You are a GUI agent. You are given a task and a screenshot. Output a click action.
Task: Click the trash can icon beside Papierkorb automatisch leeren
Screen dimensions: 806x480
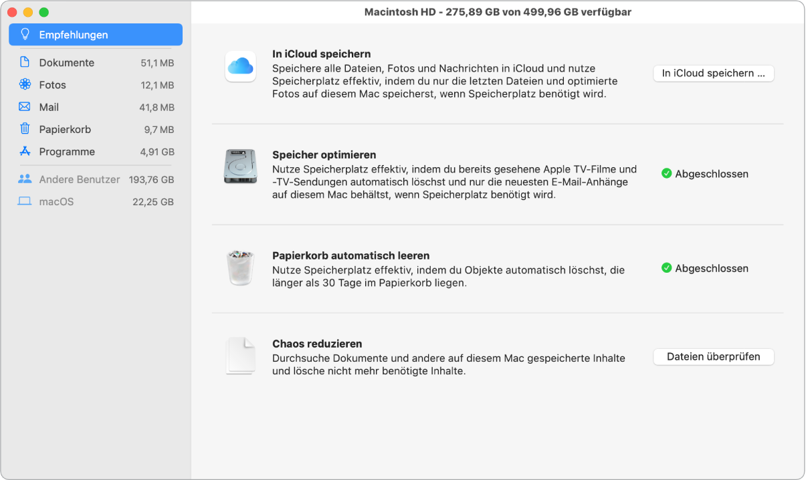pyautogui.click(x=240, y=267)
